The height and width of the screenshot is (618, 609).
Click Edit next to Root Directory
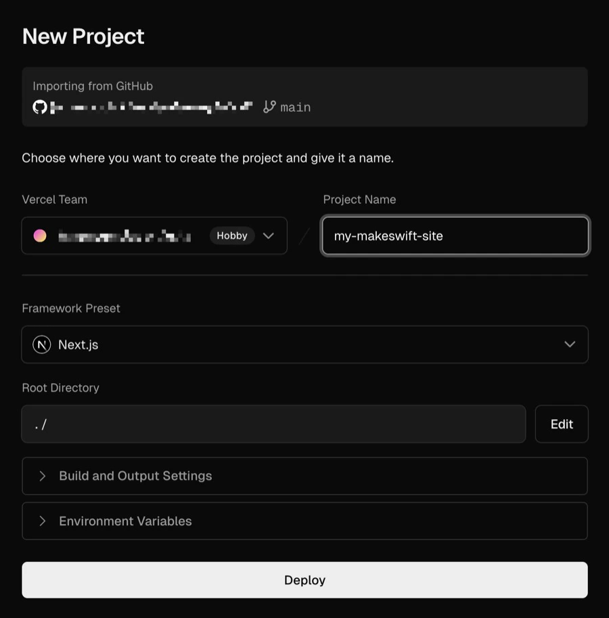tap(561, 424)
